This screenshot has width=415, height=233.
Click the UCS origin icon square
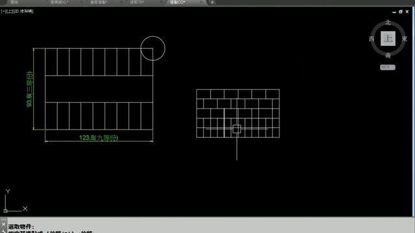tap(5, 211)
